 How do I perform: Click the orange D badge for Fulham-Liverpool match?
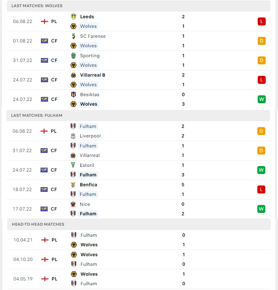[261, 131]
